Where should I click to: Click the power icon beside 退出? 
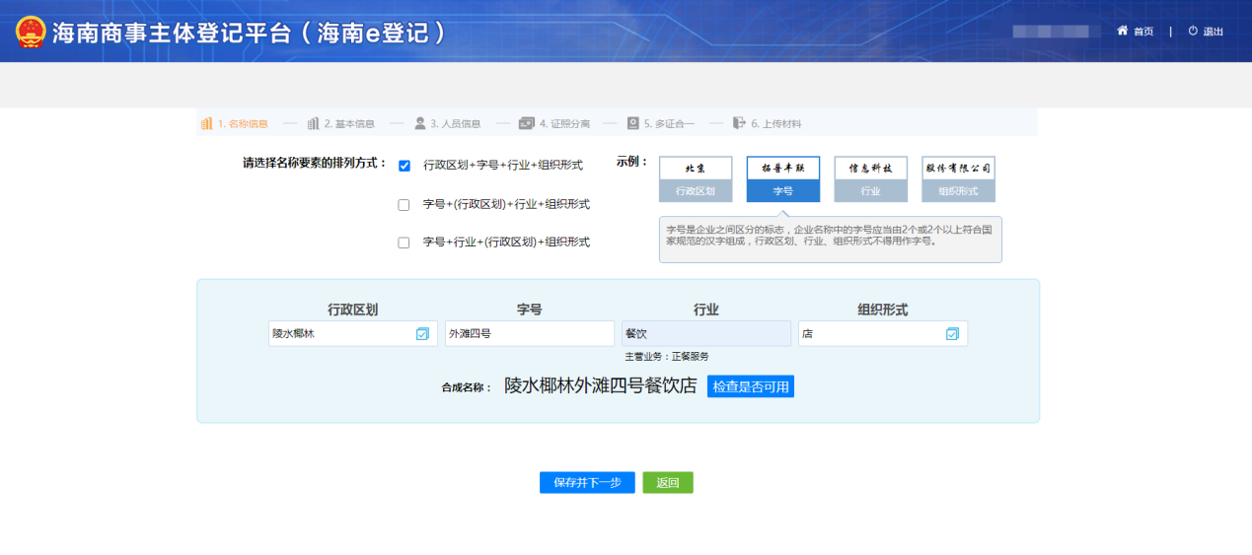point(1193,31)
